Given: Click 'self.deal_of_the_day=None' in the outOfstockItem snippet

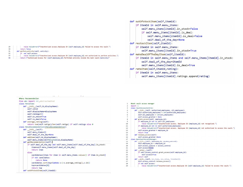Looking at the screenshot, I should [166, 40].
